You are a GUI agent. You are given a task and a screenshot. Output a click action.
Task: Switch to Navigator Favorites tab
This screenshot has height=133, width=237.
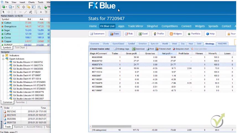tap(20, 102)
